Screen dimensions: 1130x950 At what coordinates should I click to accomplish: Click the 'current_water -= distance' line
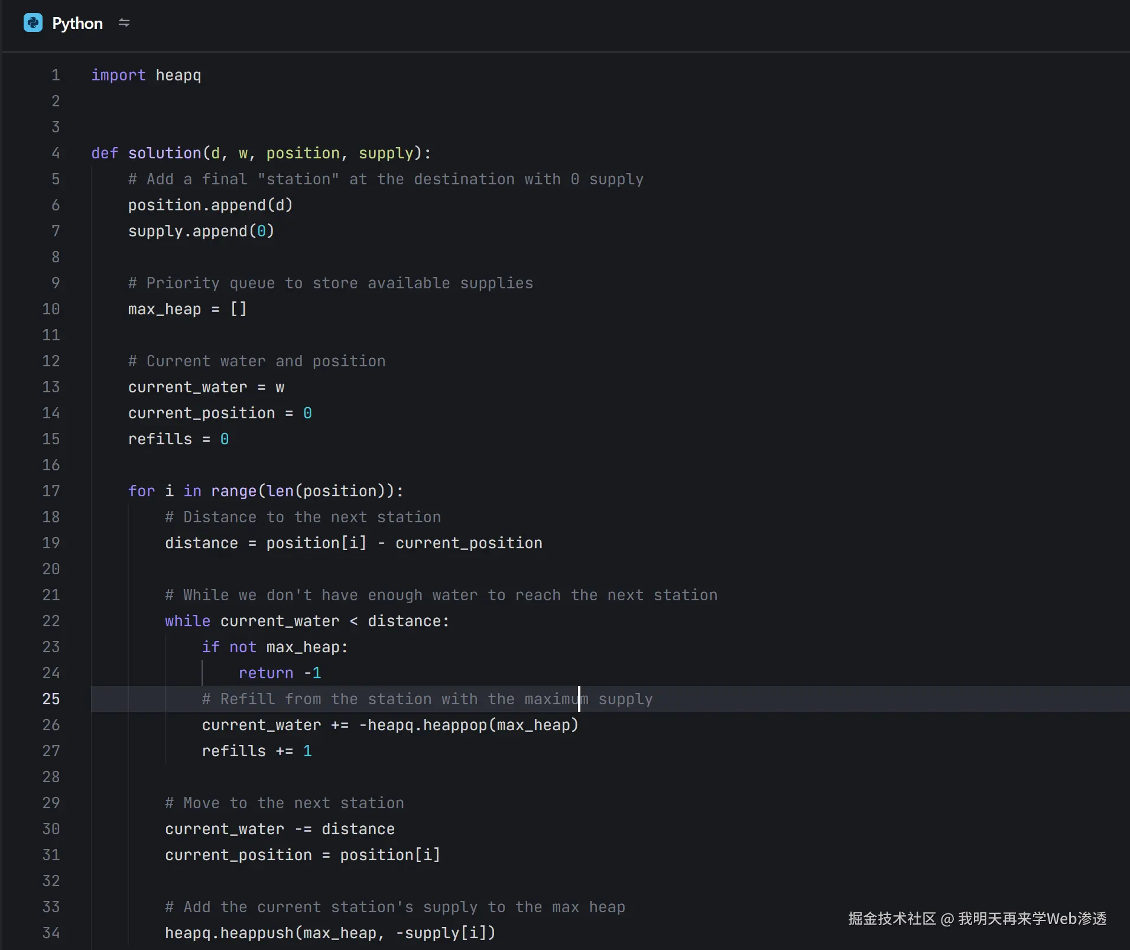coord(280,829)
